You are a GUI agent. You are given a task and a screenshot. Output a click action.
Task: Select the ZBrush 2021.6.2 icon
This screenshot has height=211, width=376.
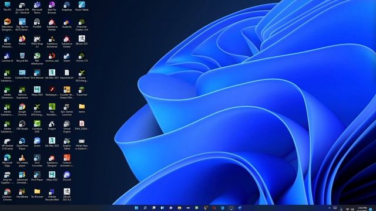click(66, 195)
